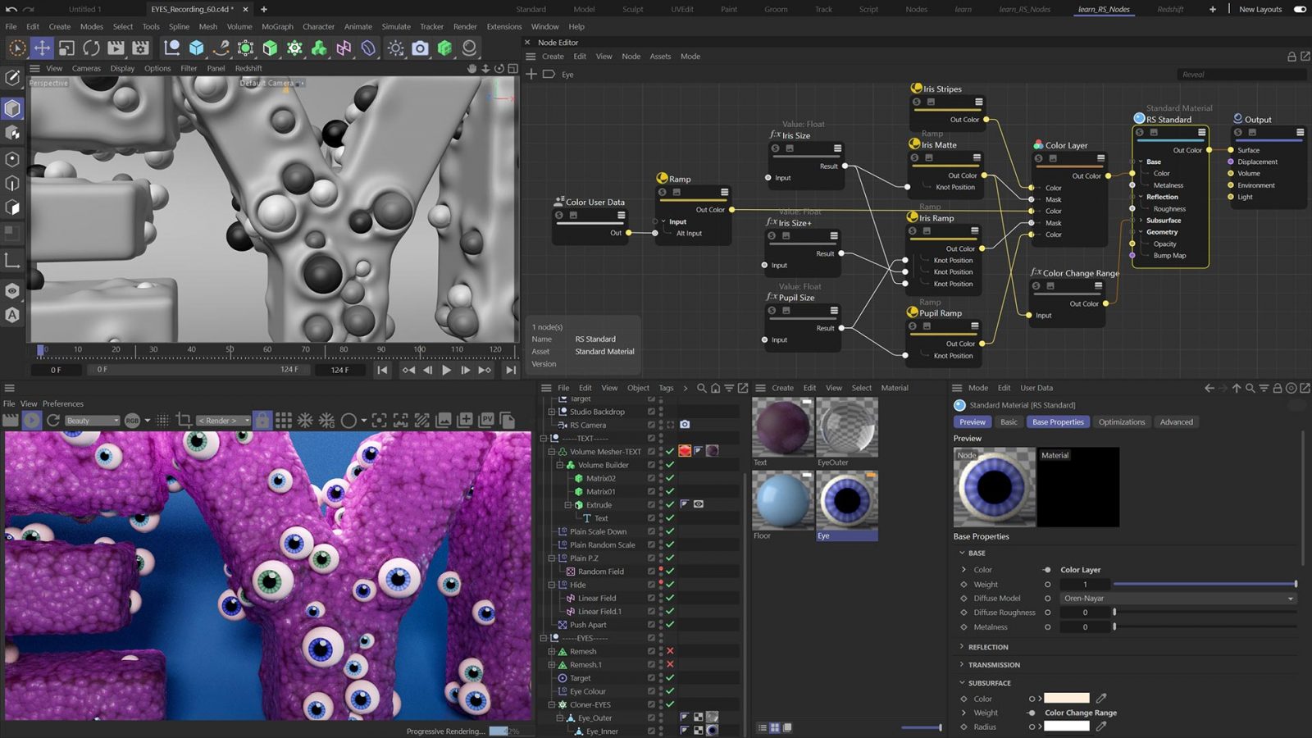The image size is (1312, 738).
Task: Click the Subsurface Color swatch
Action: (1066, 698)
